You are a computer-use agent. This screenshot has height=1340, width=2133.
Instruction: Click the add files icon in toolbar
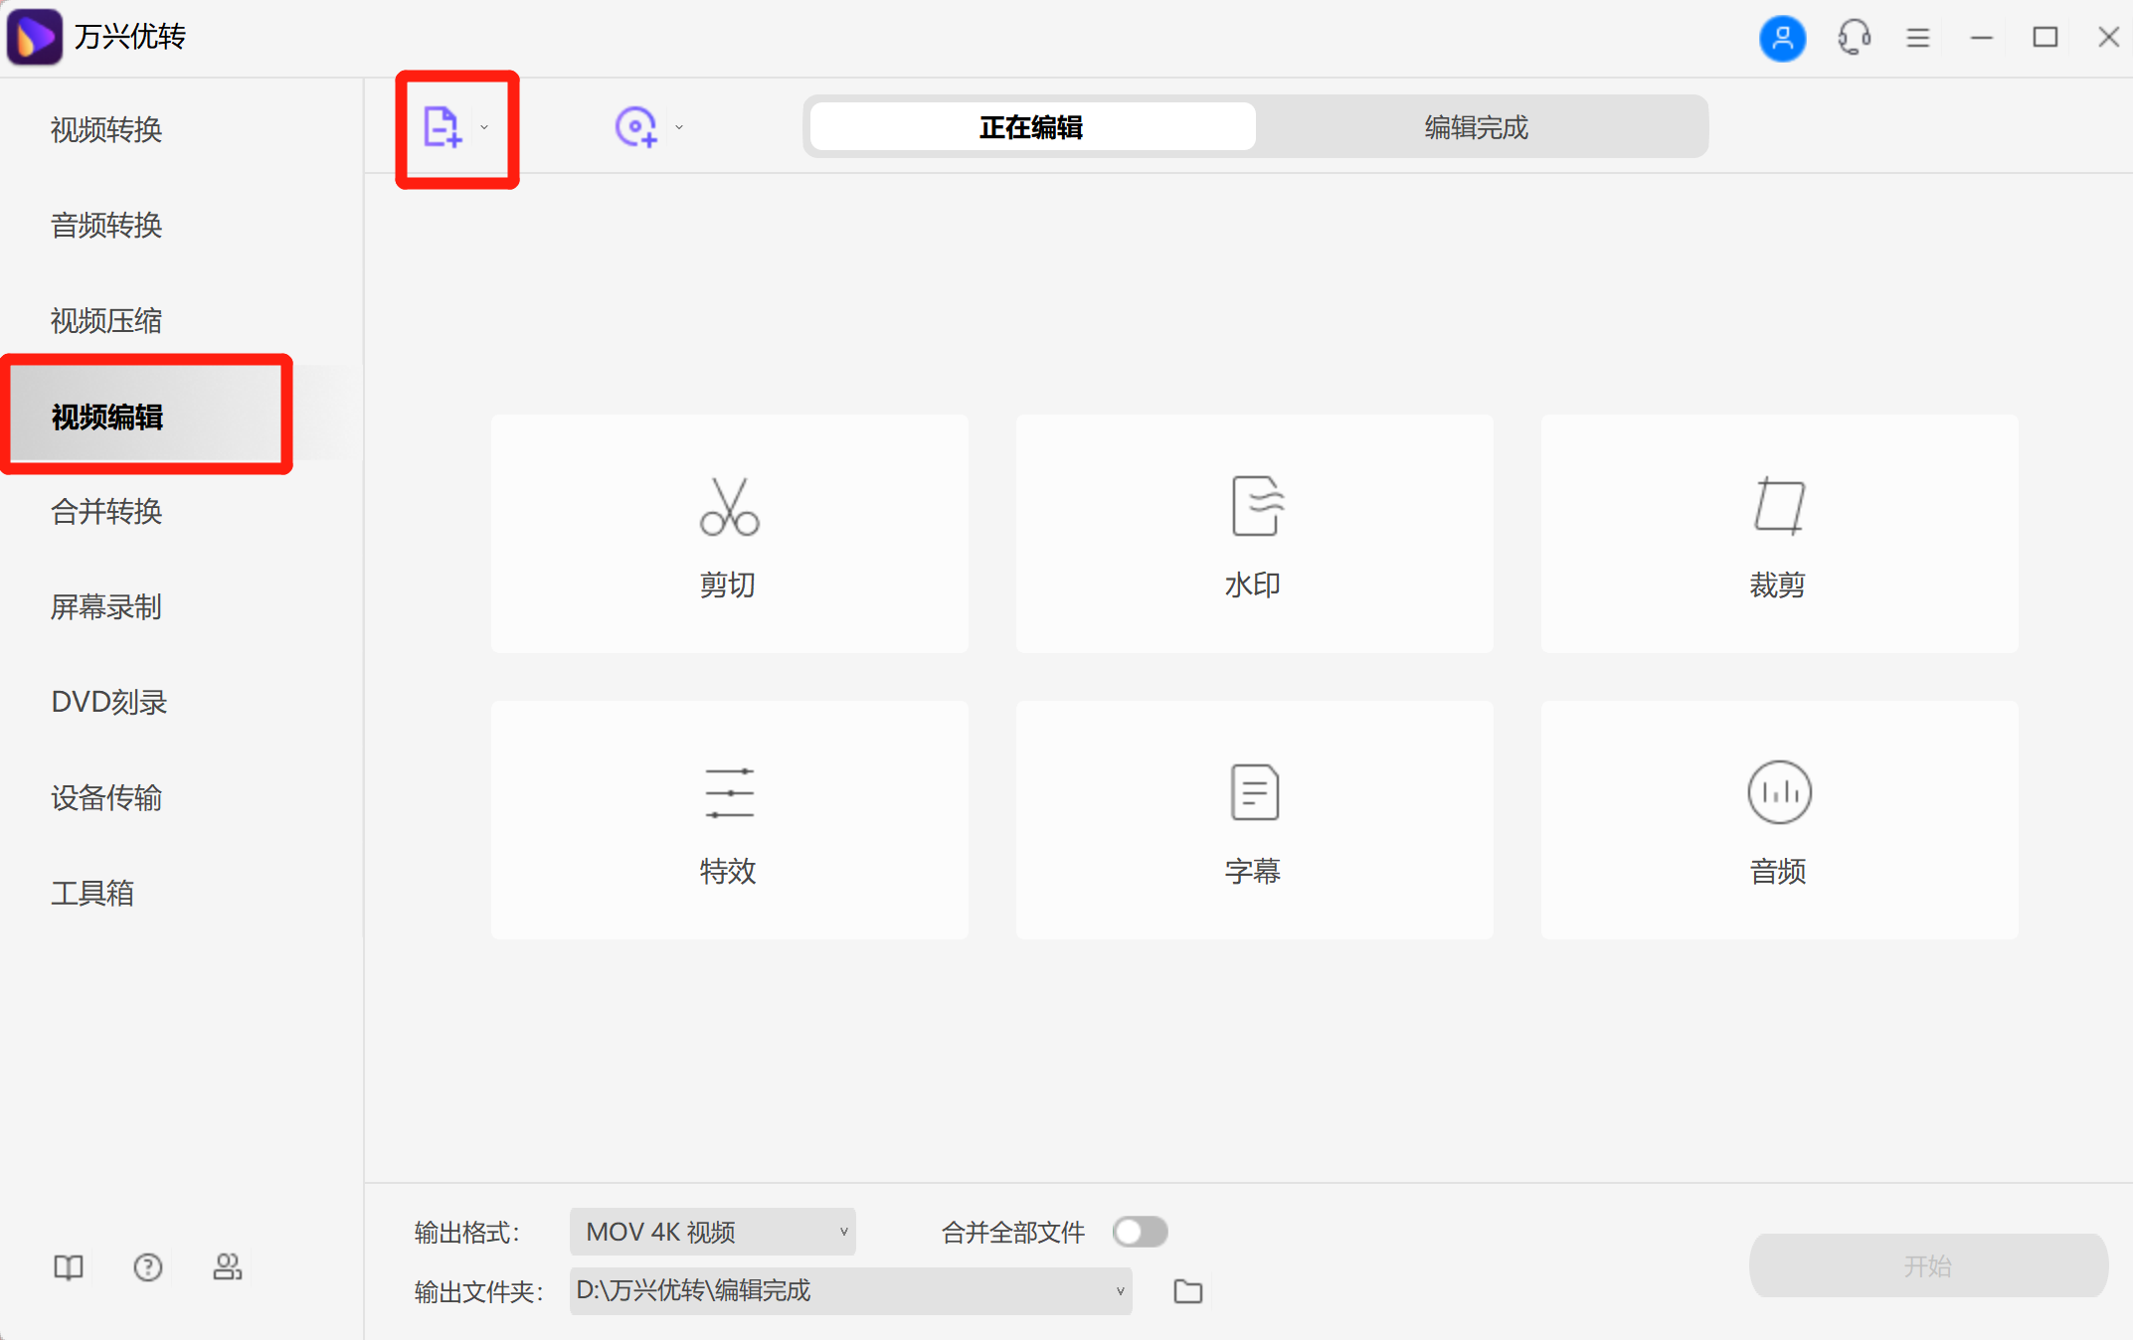tap(442, 126)
